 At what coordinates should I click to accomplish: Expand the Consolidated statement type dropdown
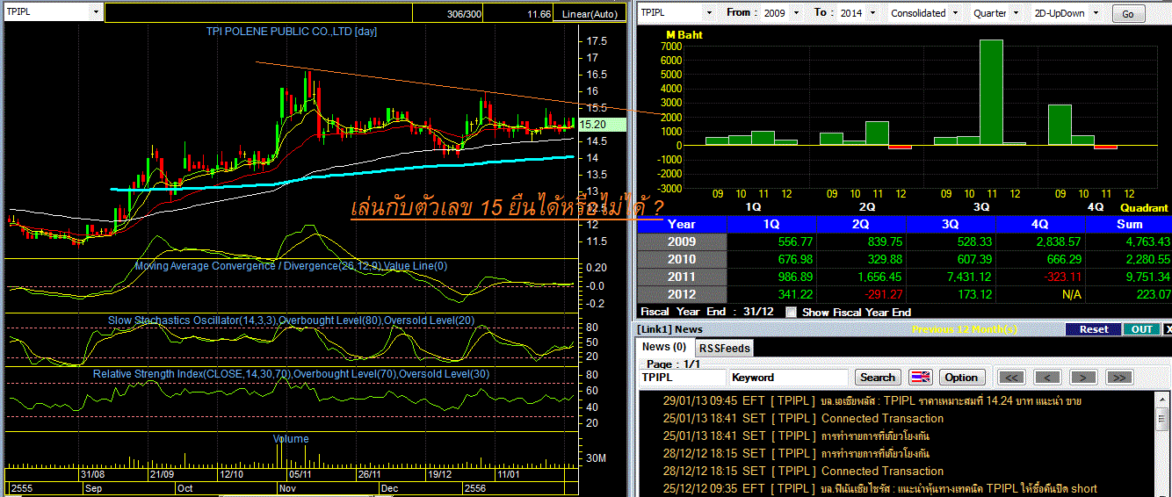[x=953, y=13]
